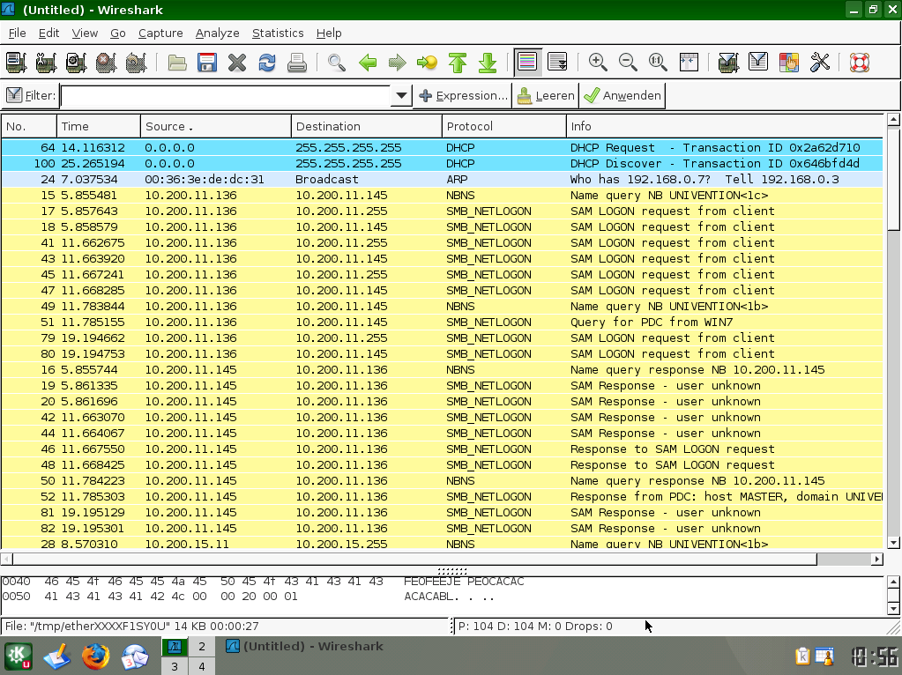902x675 pixels.
Task: Click the lifebuoy Help icon
Action: 859,63
